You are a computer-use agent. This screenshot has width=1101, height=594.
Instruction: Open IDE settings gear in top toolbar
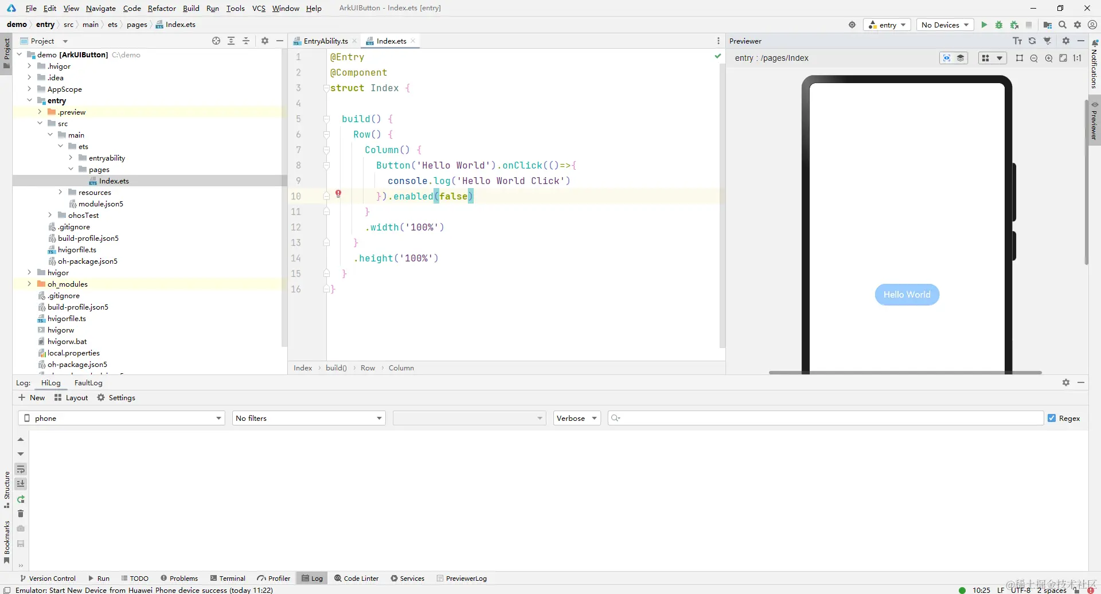(1077, 25)
